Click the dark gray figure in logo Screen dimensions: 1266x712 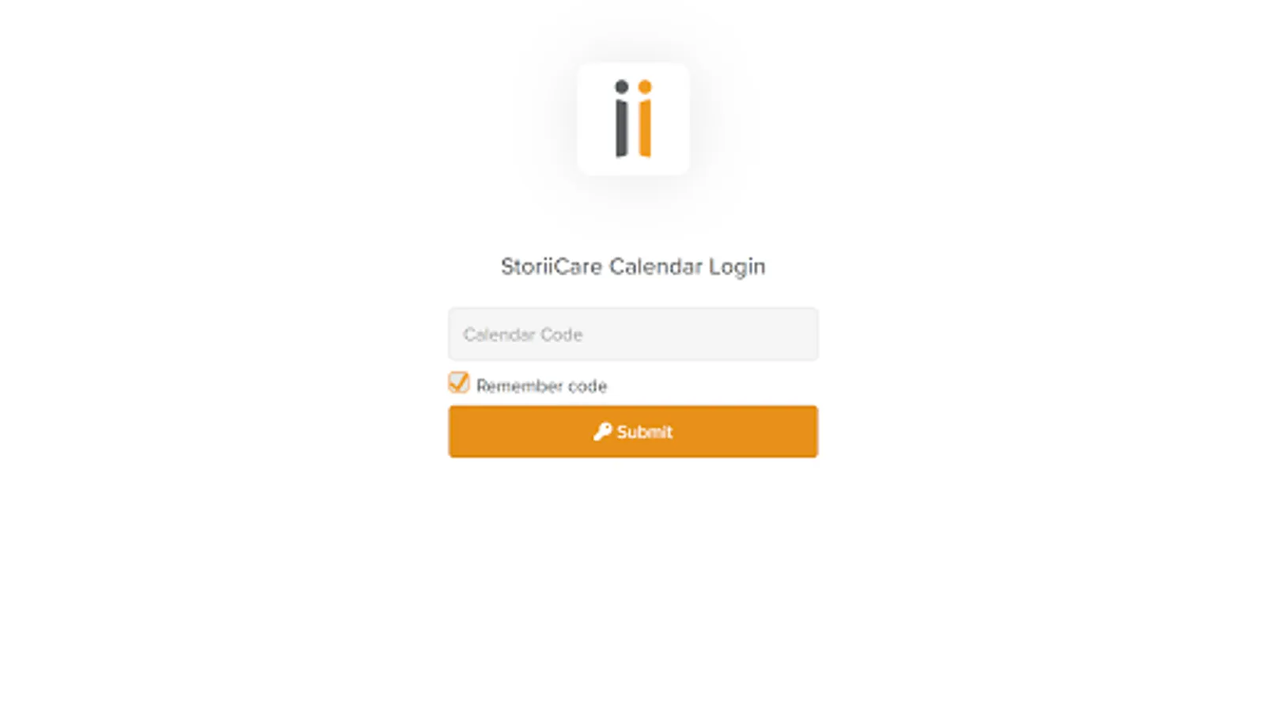tap(622, 119)
